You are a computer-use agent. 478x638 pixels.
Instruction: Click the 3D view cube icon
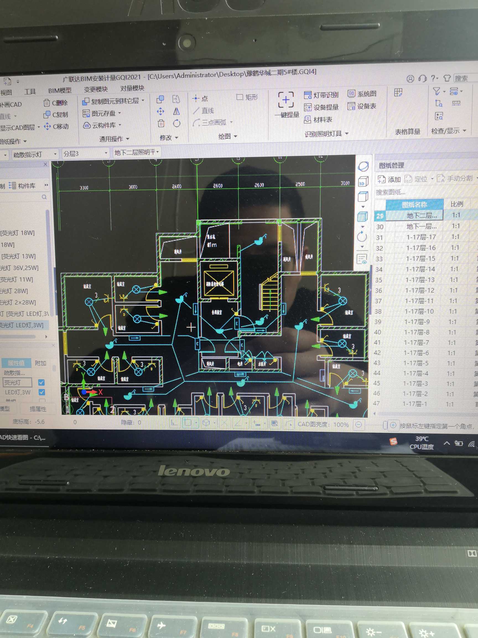[363, 182]
